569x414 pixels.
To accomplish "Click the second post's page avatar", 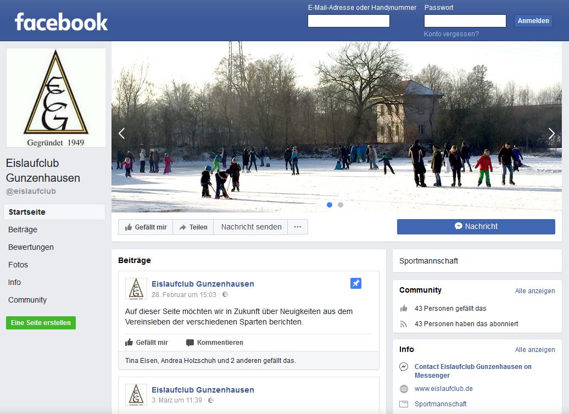I will (136, 395).
